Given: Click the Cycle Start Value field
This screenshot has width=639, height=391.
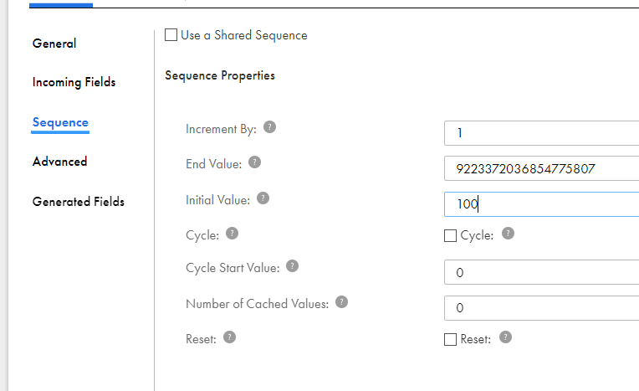Looking at the screenshot, I should pos(542,272).
